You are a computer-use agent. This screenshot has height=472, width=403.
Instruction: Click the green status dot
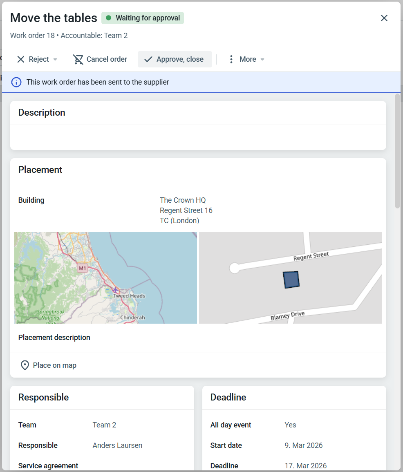pyautogui.click(x=109, y=18)
